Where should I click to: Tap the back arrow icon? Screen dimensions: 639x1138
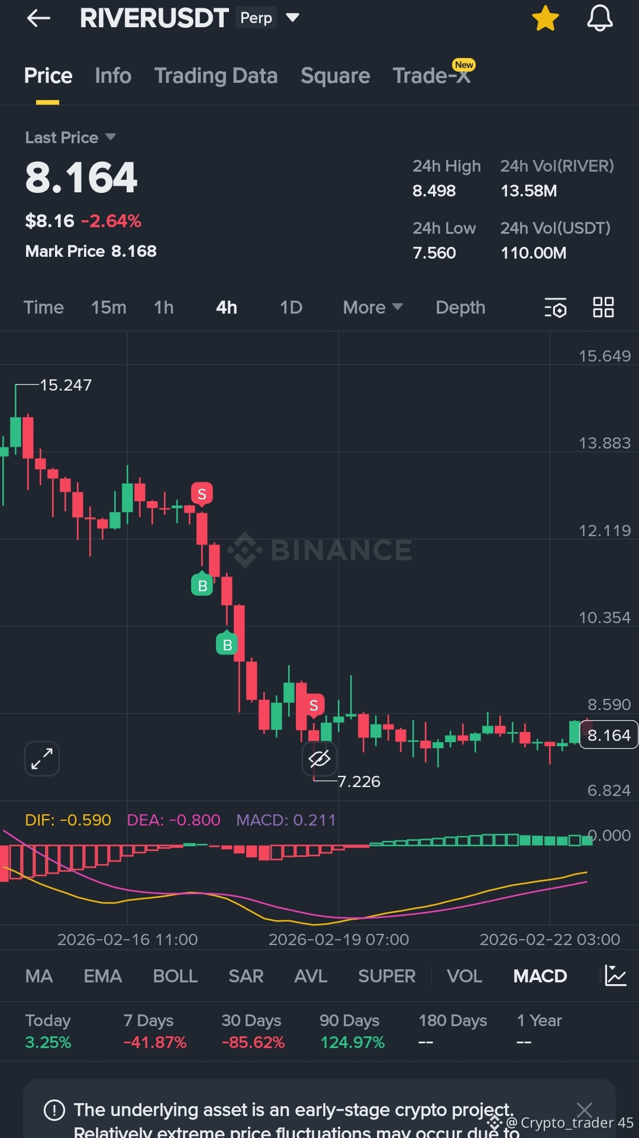tap(38, 18)
